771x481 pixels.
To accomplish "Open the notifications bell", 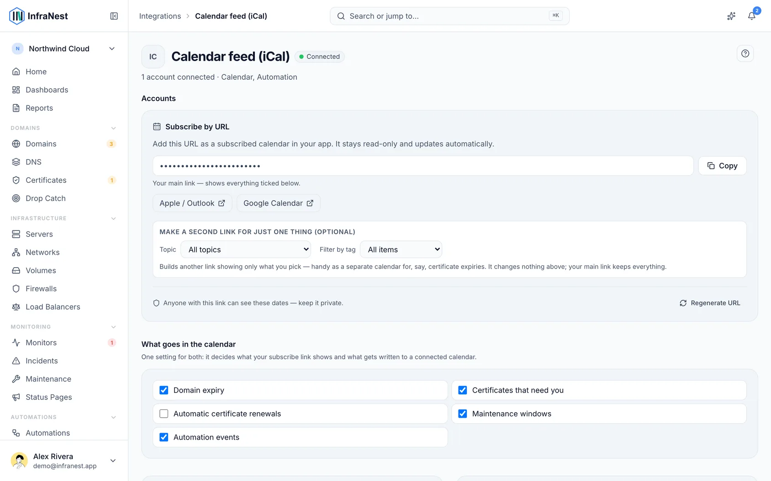I will 751,16.
